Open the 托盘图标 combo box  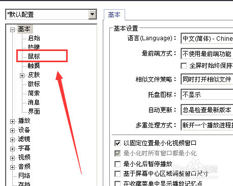tap(207, 94)
